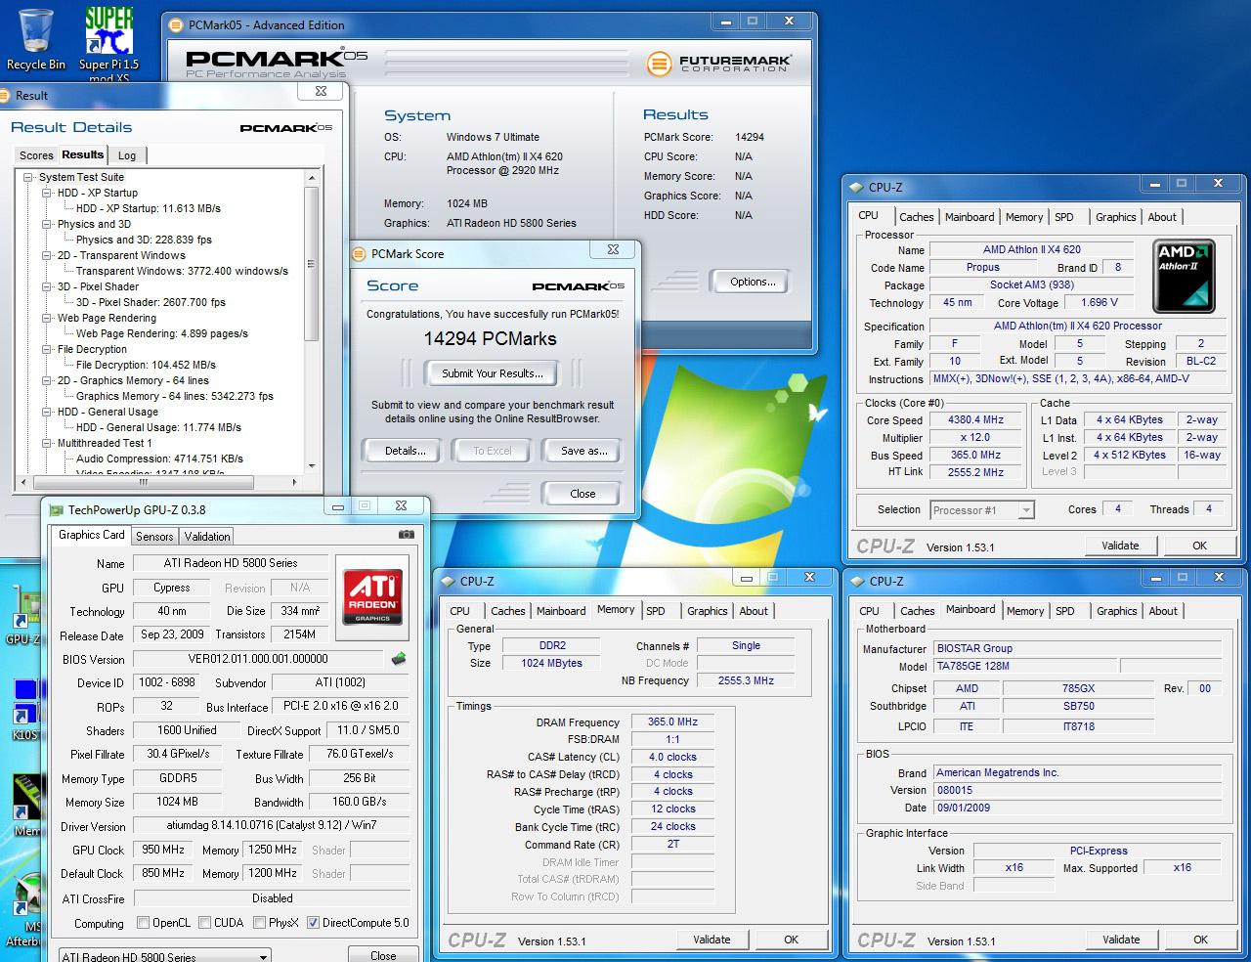Open SPD tab in CPU-Z Memory window
Viewport: 1251px width, 962px height.
656,611
